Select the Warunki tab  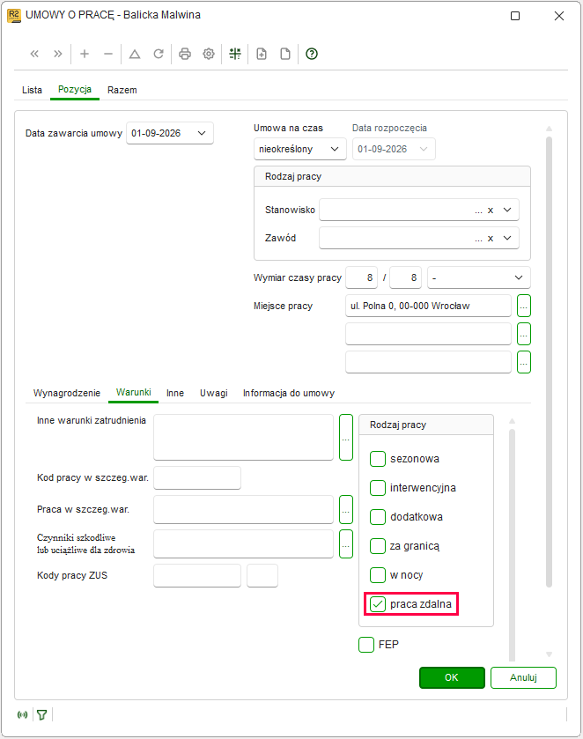pyautogui.click(x=133, y=393)
